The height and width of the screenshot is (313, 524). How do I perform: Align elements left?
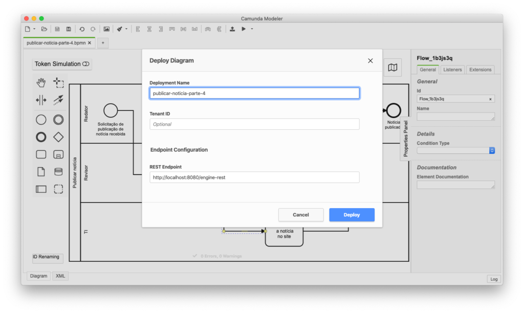coord(138,29)
